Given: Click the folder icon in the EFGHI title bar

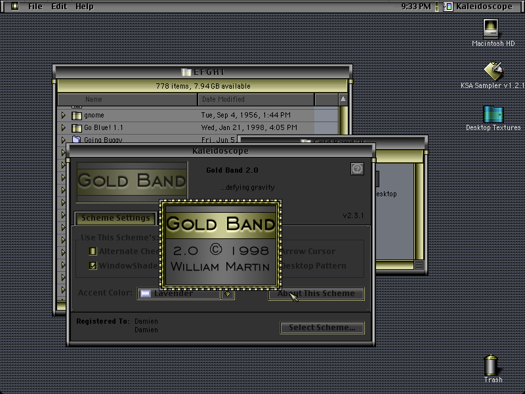Looking at the screenshot, I should (x=186, y=72).
